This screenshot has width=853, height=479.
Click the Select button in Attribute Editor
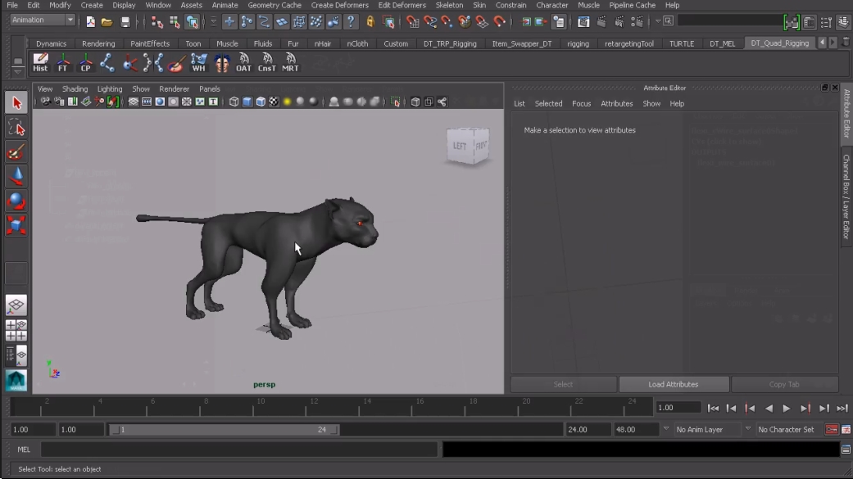pyautogui.click(x=563, y=384)
